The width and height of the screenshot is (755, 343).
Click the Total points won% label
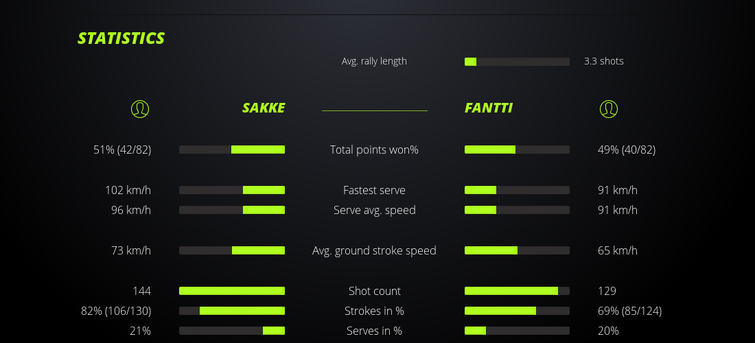[x=374, y=150]
